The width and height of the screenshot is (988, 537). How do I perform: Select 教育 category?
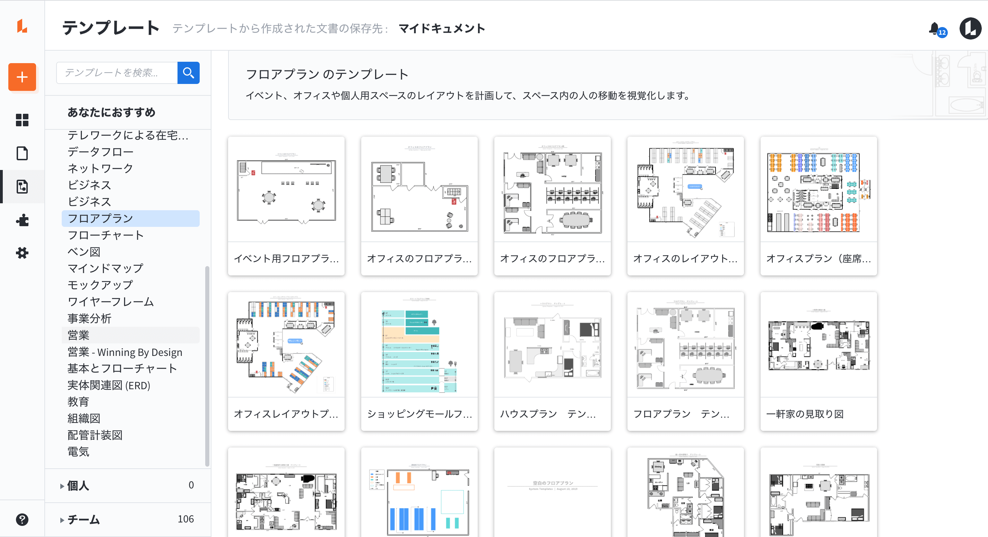(78, 402)
